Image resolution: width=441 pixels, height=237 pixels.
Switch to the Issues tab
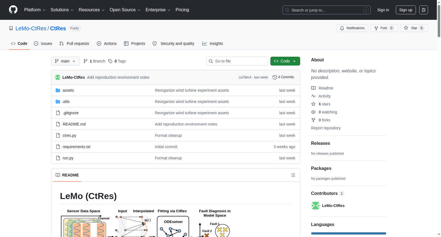(x=43, y=43)
